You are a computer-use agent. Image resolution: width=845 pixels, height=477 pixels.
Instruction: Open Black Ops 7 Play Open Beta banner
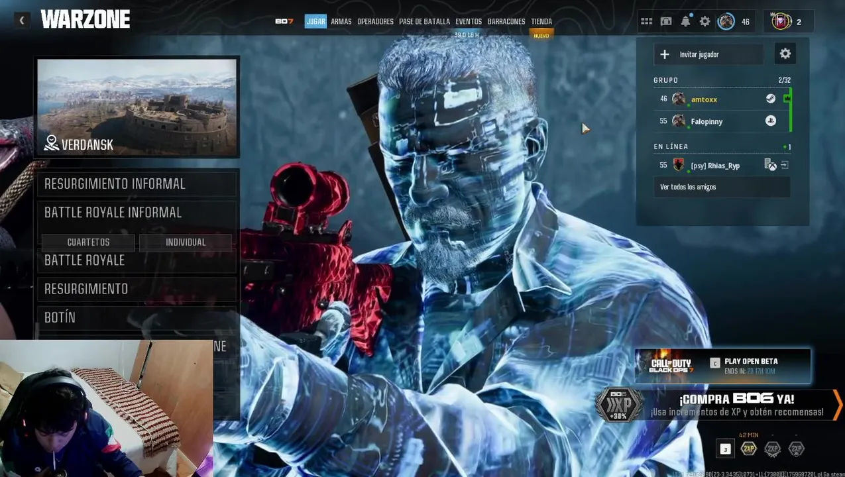click(723, 366)
